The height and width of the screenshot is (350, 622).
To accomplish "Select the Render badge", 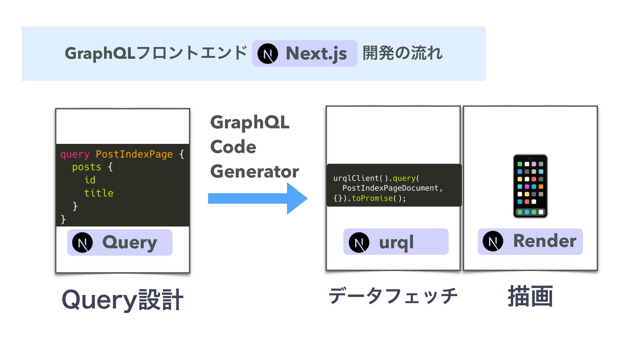I will pos(530,241).
